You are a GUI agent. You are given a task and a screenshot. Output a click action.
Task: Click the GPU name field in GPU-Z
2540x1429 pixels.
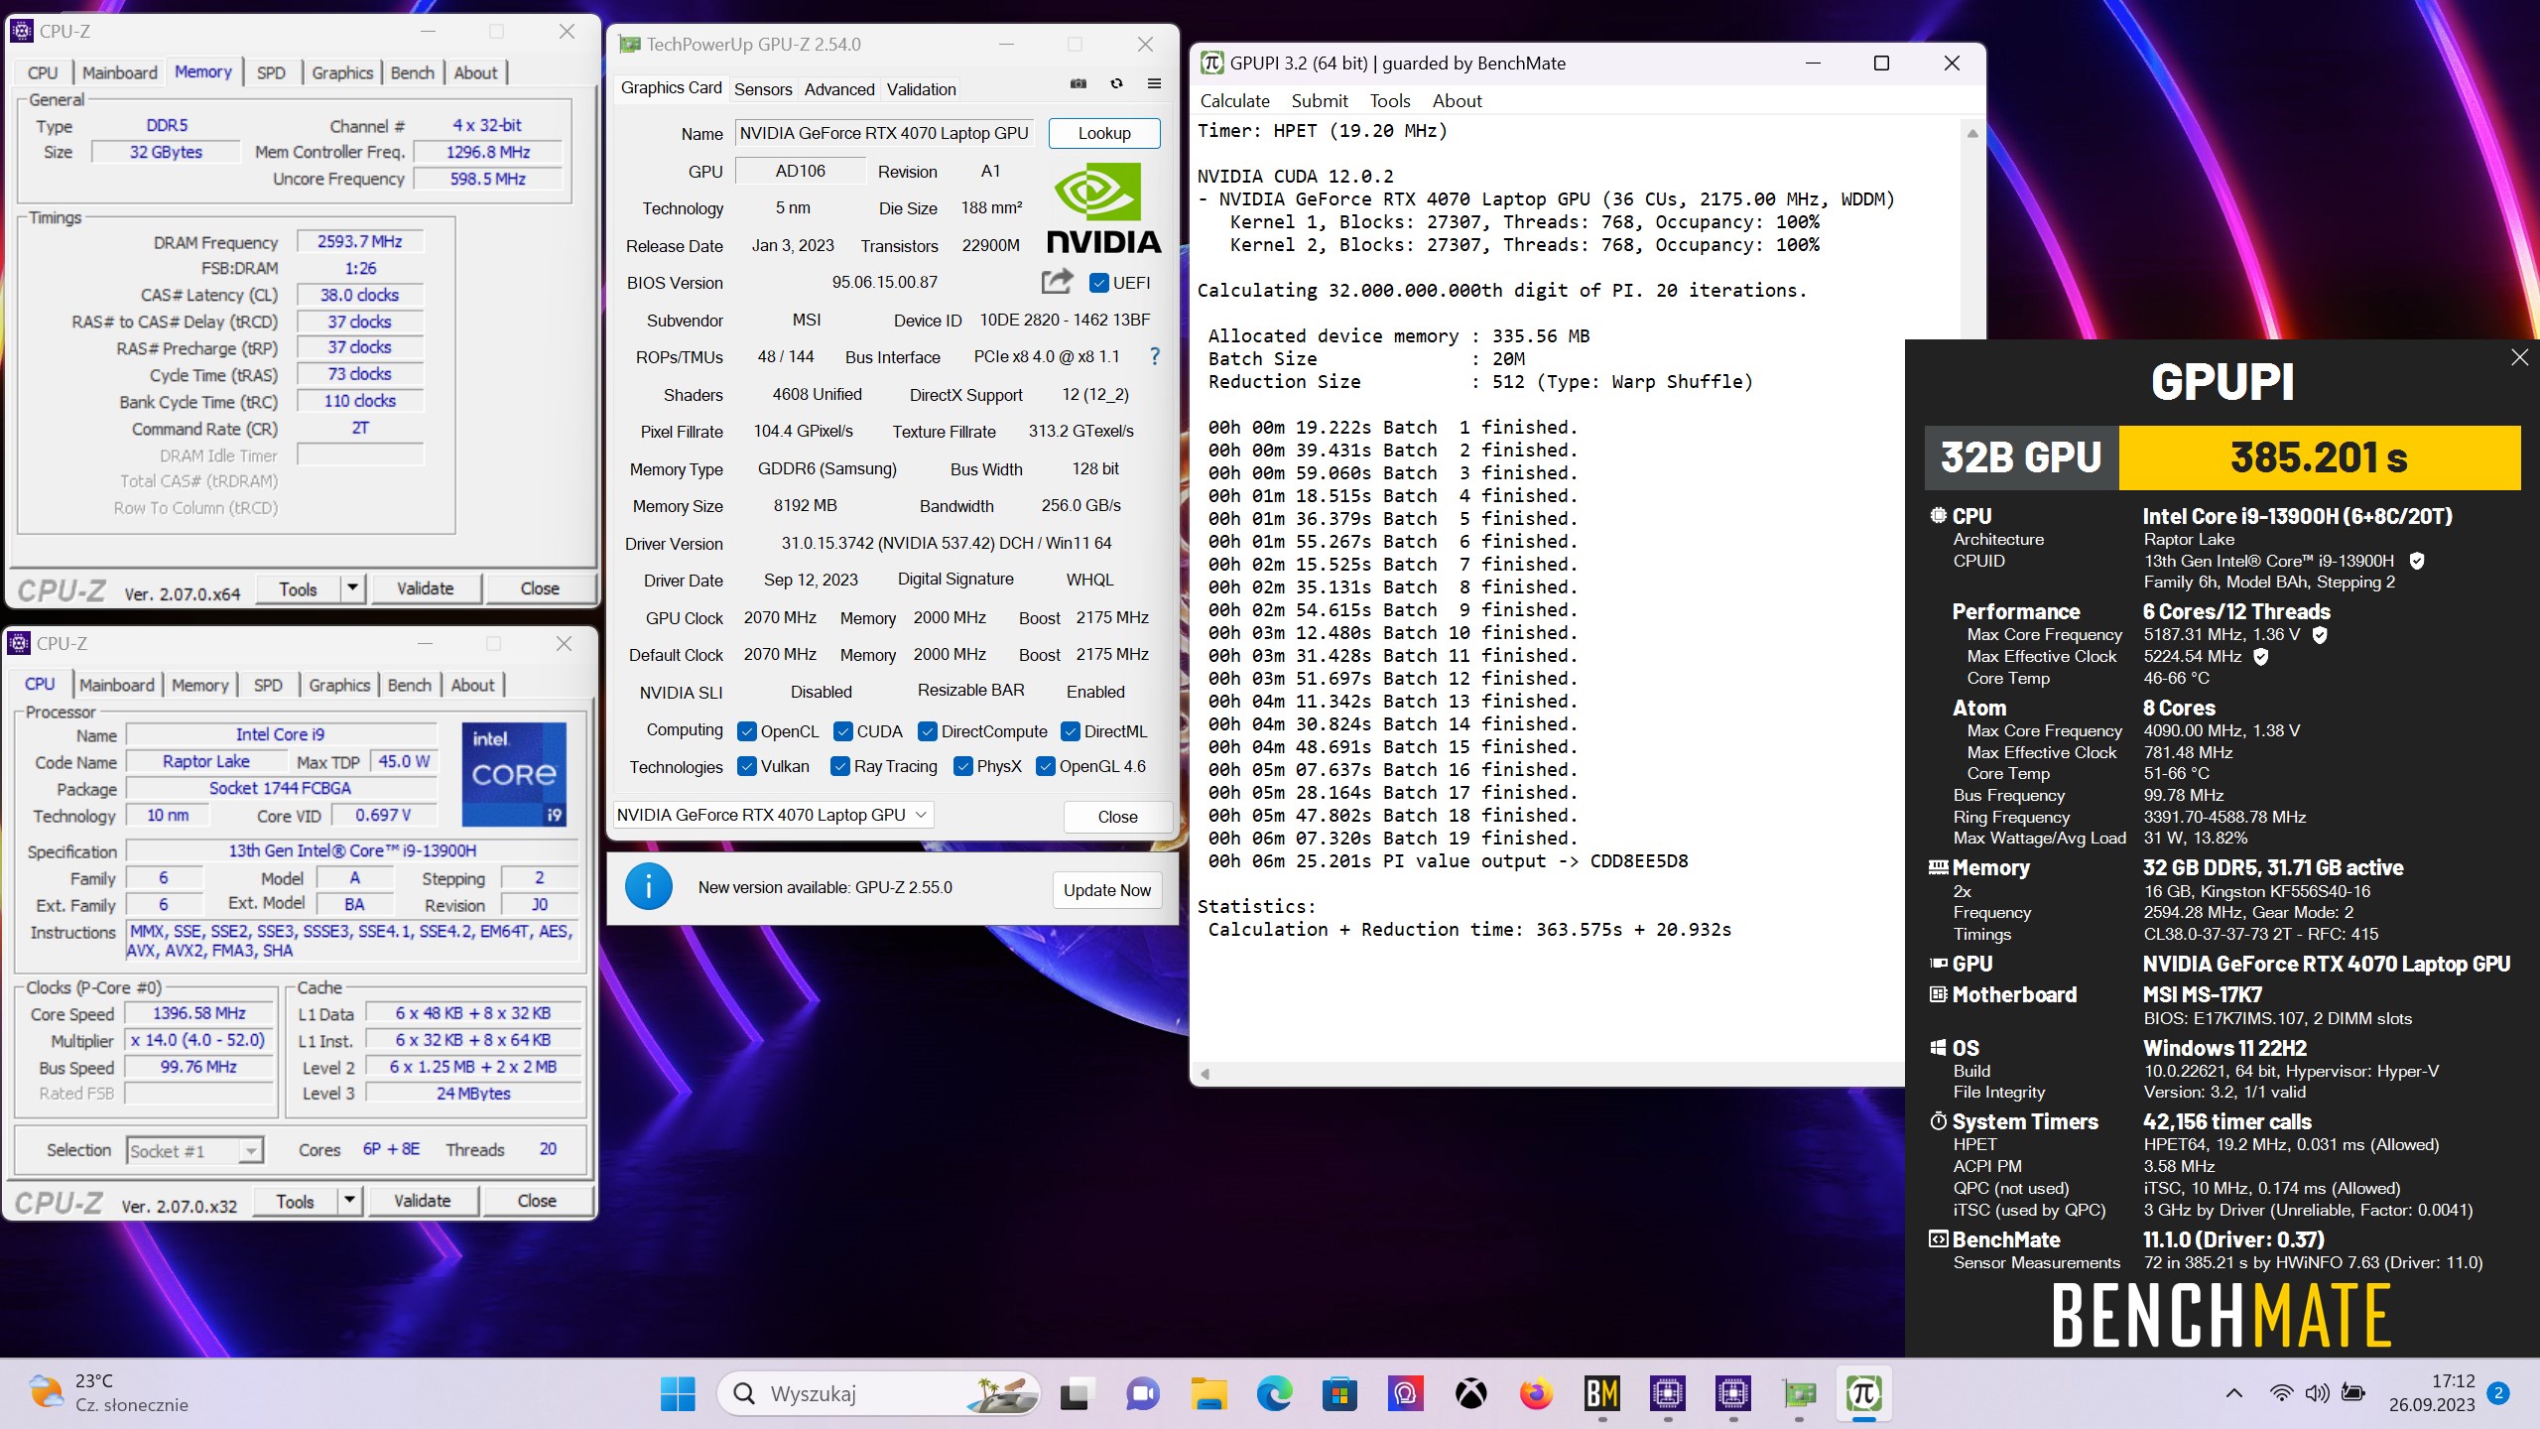(885, 133)
